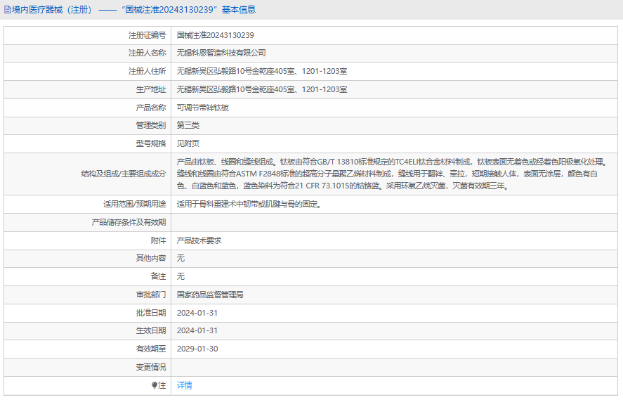Viewport: 623px width, 400px height.
Task: Click the 注册人住所 row label
Action: 147,71
